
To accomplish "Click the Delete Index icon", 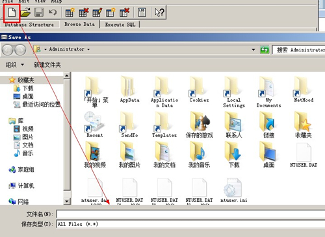I will pos(124,12).
